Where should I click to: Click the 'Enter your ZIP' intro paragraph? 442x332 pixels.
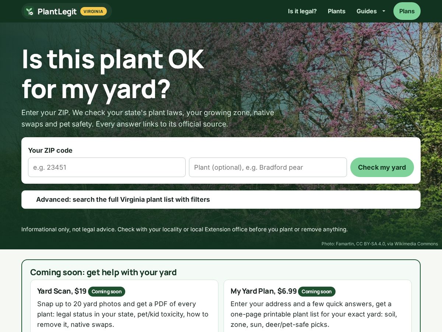(148, 118)
